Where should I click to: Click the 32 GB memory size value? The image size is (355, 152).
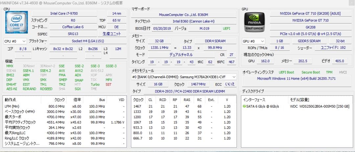[x=159, y=41]
